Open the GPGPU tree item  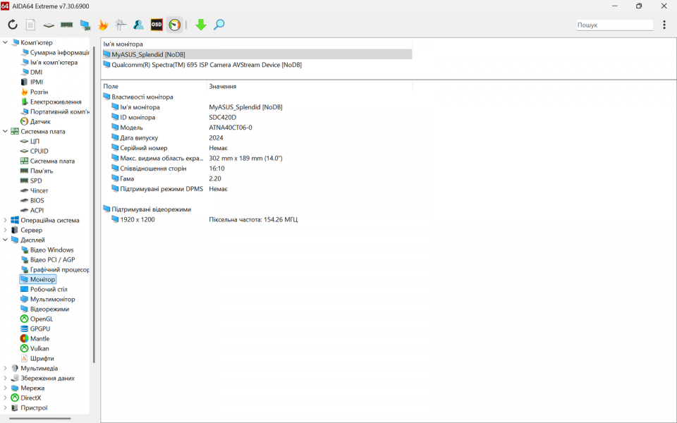click(35, 329)
